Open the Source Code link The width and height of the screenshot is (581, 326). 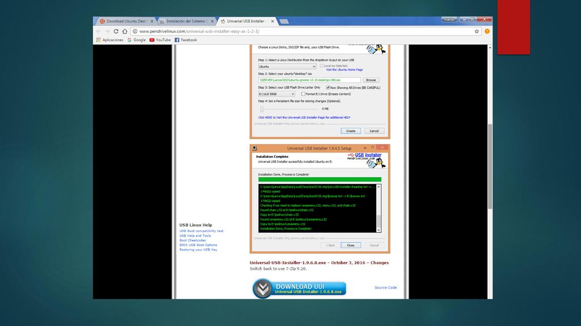pos(385,287)
